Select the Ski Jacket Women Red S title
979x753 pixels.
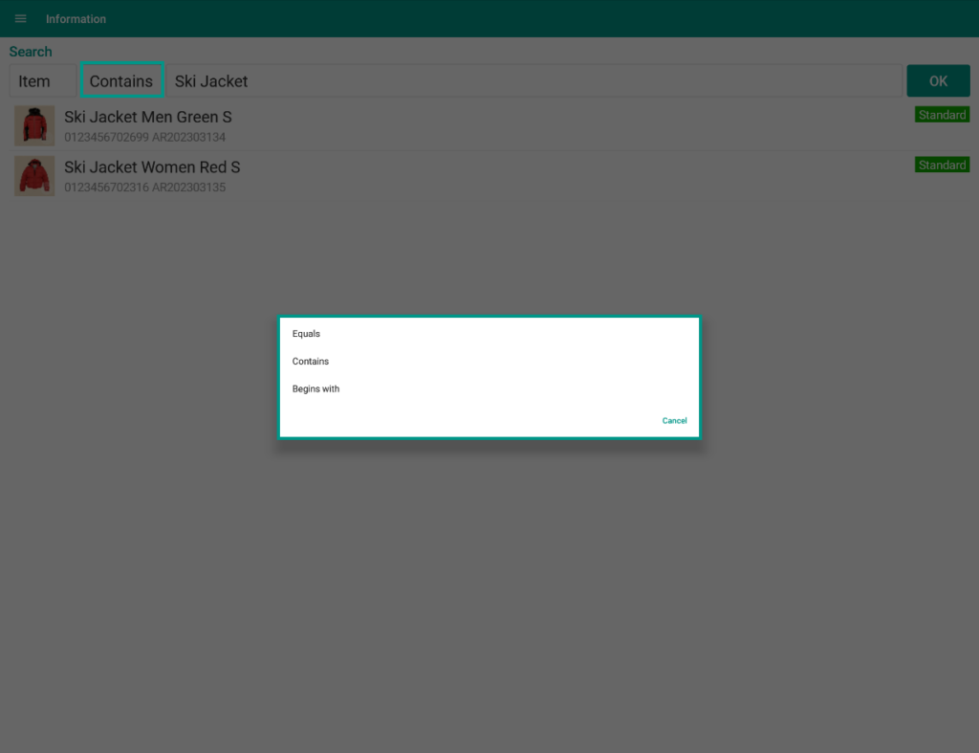coord(152,167)
